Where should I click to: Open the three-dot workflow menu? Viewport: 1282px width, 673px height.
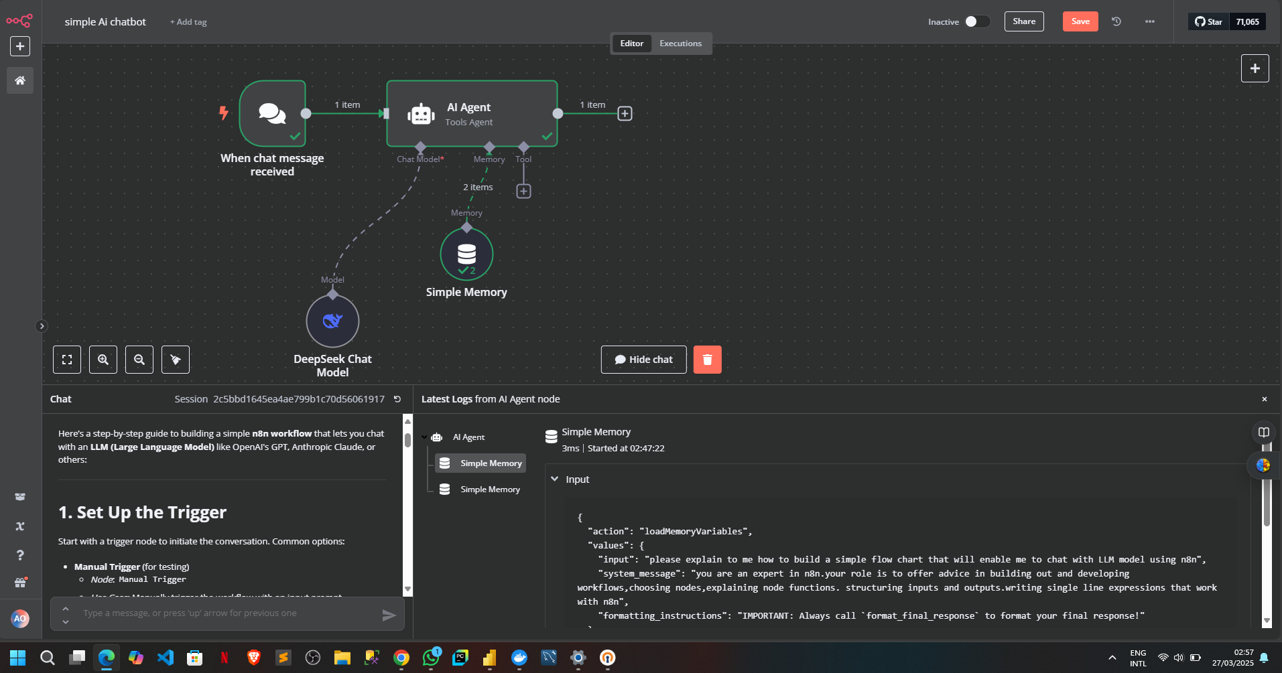point(1150,21)
